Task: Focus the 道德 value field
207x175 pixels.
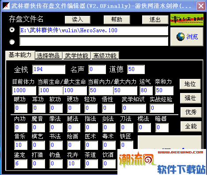Action: click(136, 69)
